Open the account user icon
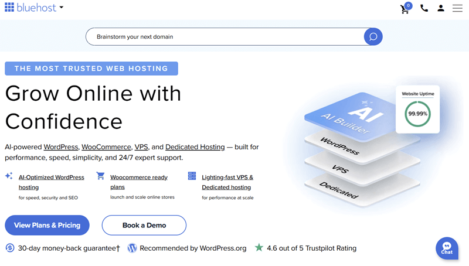This screenshot has width=469, height=266. click(x=441, y=8)
